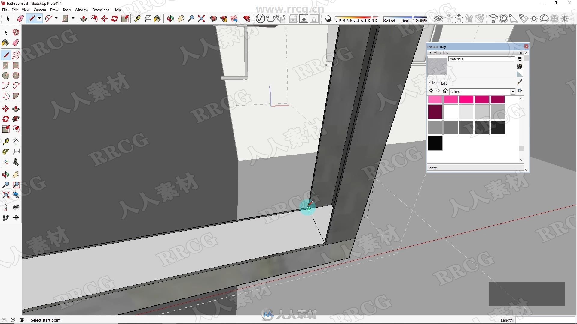Select the Paint Bucket tool
The height and width of the screenshot is (324, 577).
5,43
